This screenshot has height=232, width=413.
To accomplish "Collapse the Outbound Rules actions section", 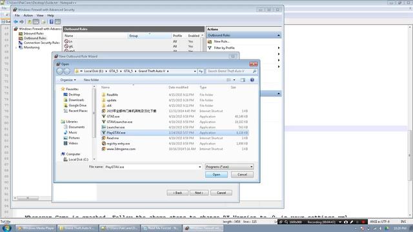I will [x=278, y=35].
